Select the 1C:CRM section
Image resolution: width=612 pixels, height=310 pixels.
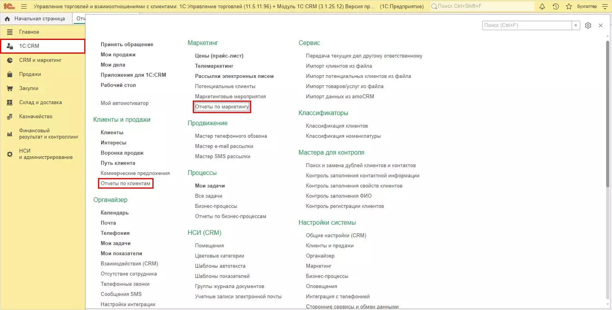(42, 46)
